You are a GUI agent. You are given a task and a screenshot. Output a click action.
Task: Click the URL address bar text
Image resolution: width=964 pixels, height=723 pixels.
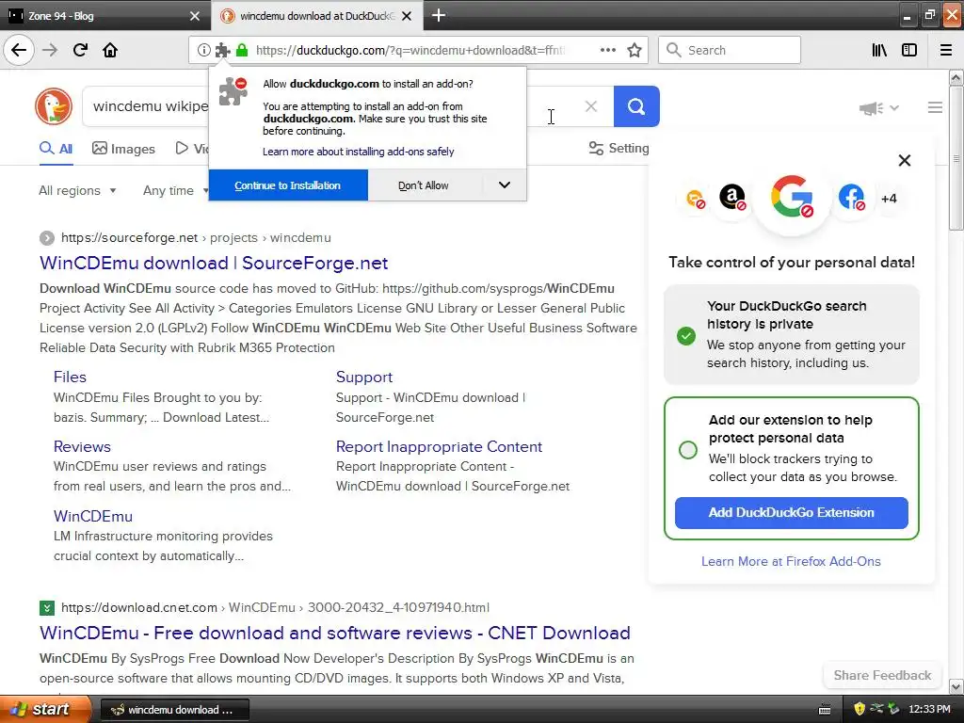(x=410, y=51)
